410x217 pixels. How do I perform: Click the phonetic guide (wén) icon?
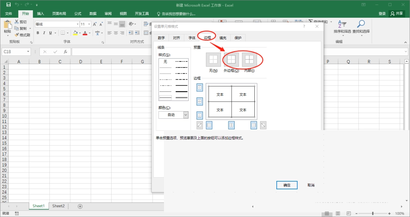coord(97,33)
